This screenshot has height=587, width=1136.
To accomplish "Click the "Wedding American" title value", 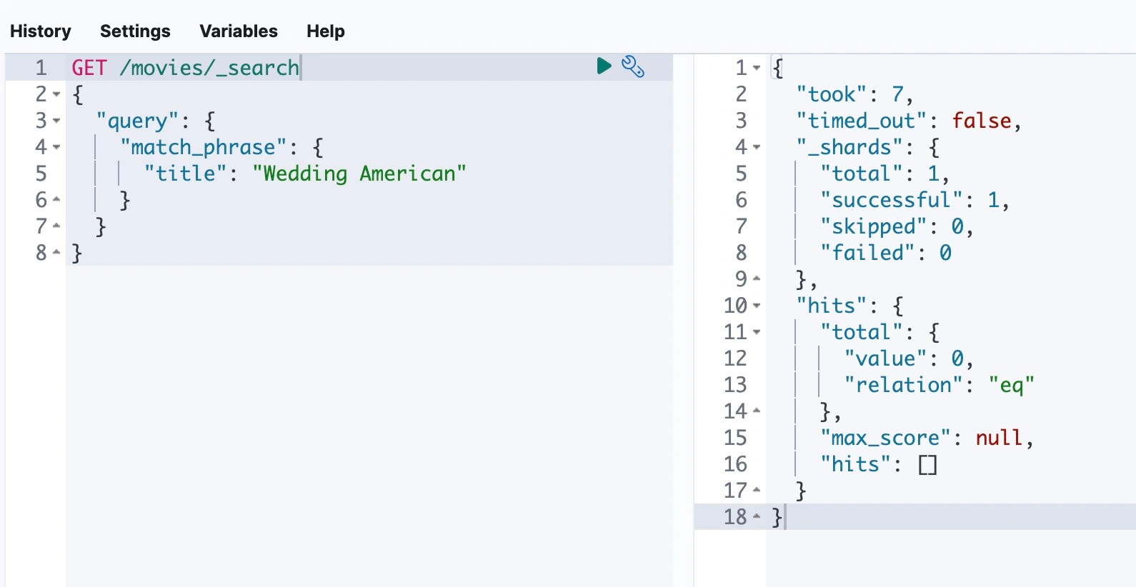I will tap(359, 174).
